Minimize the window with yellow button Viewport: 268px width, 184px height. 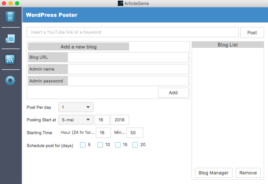pos(11,3)
